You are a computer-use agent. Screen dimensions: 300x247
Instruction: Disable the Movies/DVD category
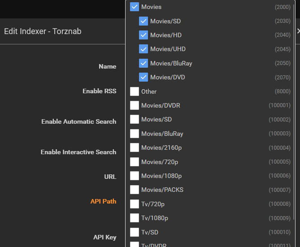coord(143,77)
